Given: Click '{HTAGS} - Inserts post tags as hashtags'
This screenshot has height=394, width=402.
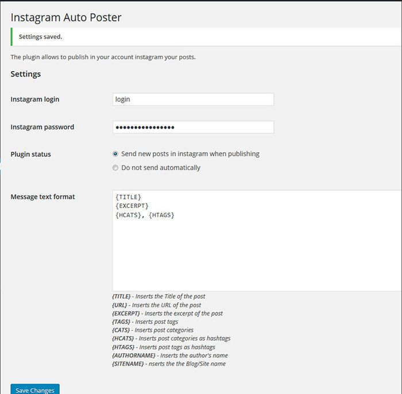Looking at the screenshot, I should [x=164, y=347].
